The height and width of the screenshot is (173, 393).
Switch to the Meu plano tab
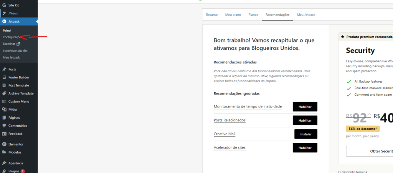pyautogui.click(x=233, y=15)
